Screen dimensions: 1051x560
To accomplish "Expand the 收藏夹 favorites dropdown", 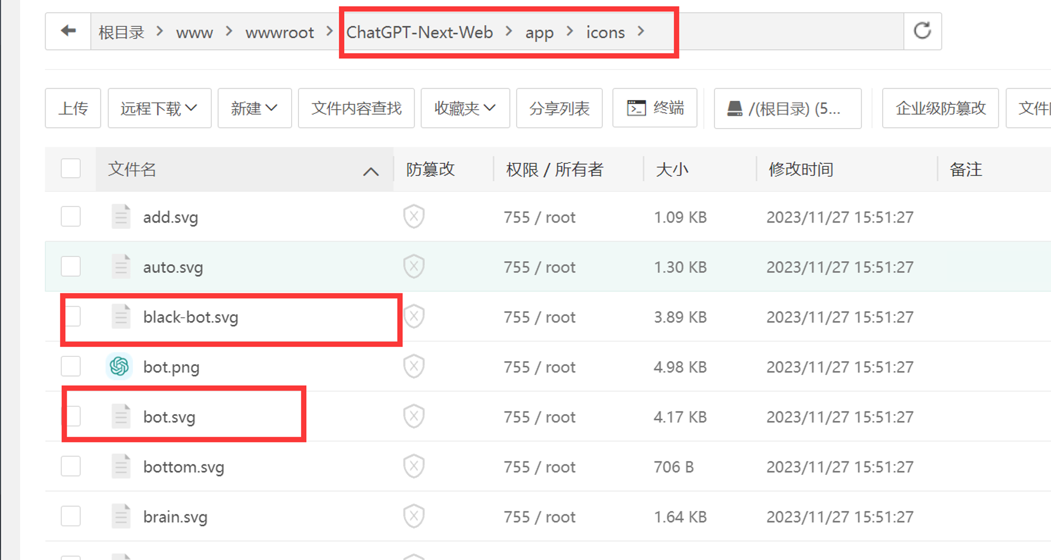I will (465, 108).
